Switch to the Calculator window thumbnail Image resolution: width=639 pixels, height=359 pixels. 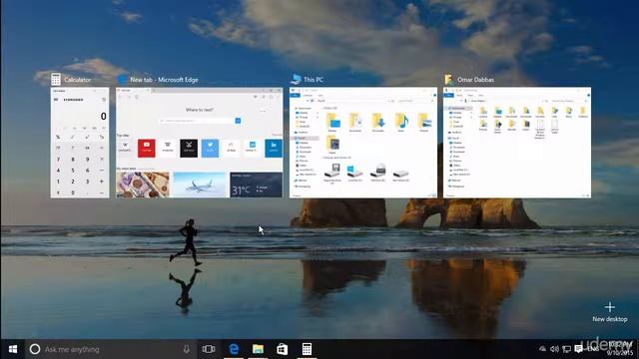(x=80, y=143)
